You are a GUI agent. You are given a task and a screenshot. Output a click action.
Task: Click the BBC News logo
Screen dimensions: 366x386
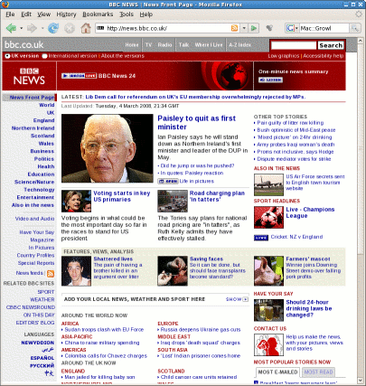(x=29, y=76)
